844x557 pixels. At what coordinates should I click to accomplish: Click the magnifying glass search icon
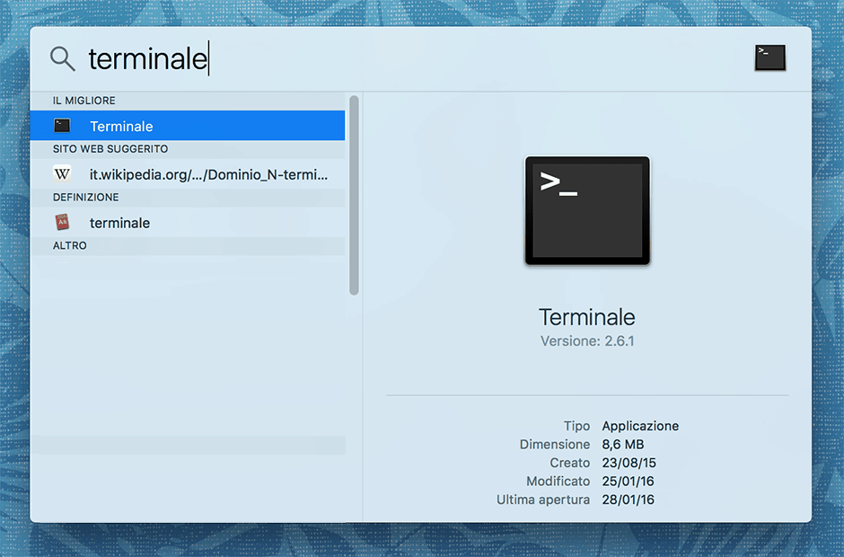62,59
